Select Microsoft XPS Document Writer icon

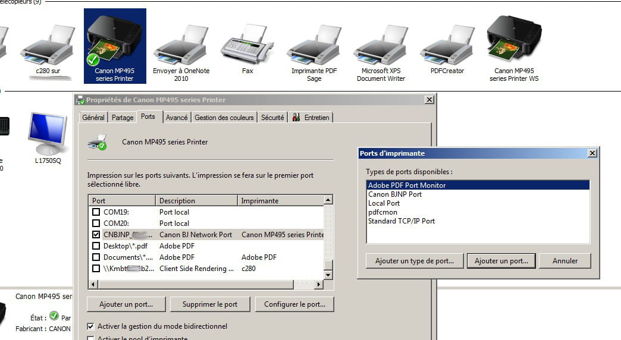381,45
